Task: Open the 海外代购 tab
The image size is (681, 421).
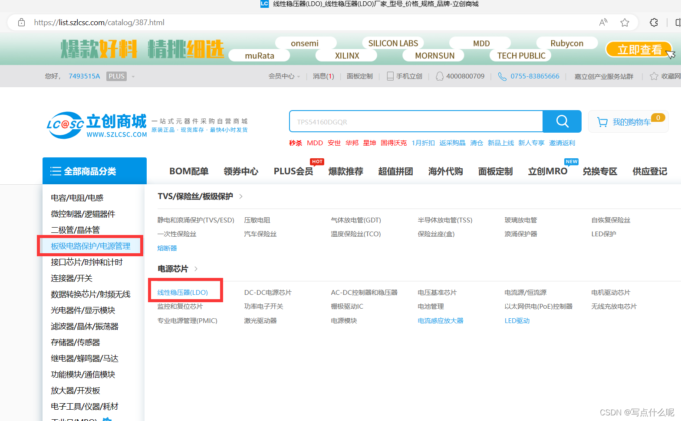Action: pos(445,171)
